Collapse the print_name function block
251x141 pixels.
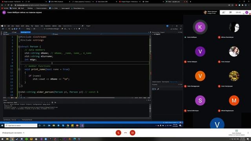coord(19,69)
